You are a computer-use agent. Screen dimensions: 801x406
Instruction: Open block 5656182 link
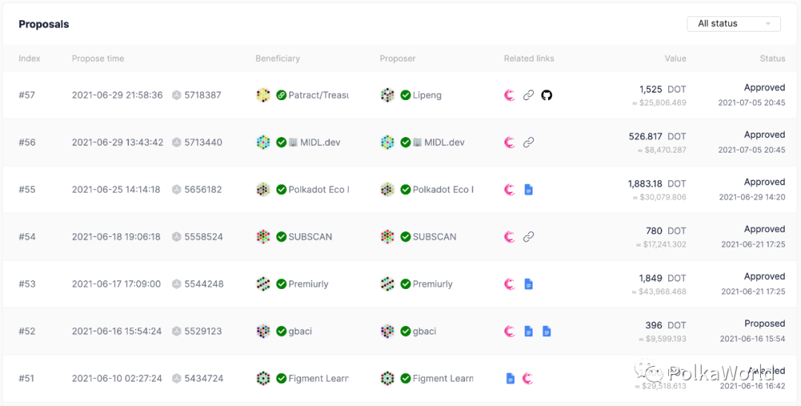click(x=203, y=190)
